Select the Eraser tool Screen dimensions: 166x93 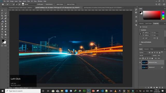click(x=5, y=24)
